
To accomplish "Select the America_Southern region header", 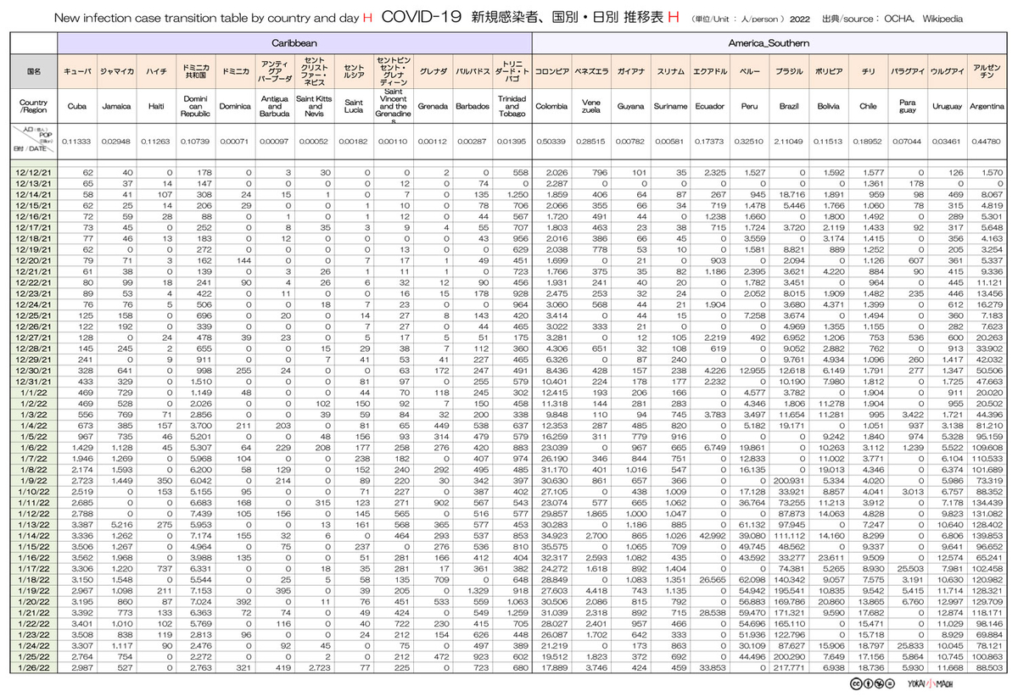I will tap(768, 42).
